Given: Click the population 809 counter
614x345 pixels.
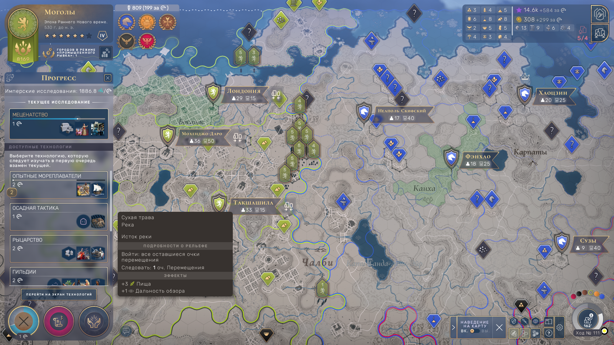Looking at the screenshot, I should click(147, 8).
